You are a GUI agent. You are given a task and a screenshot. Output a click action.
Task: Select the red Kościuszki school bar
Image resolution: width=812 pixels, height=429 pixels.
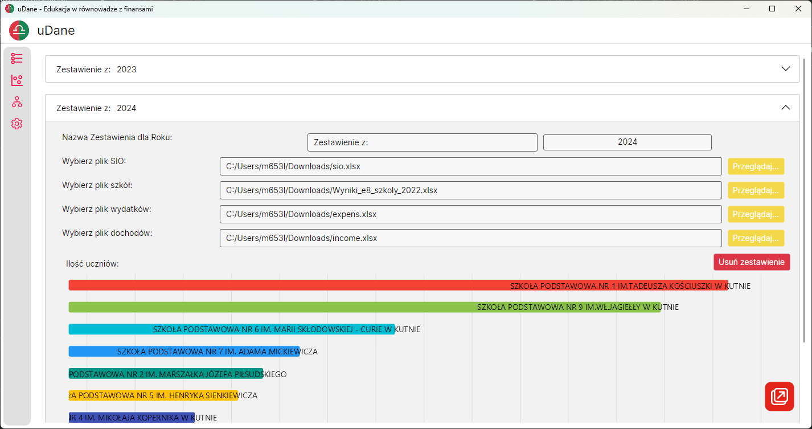click(x=398, y=285)
